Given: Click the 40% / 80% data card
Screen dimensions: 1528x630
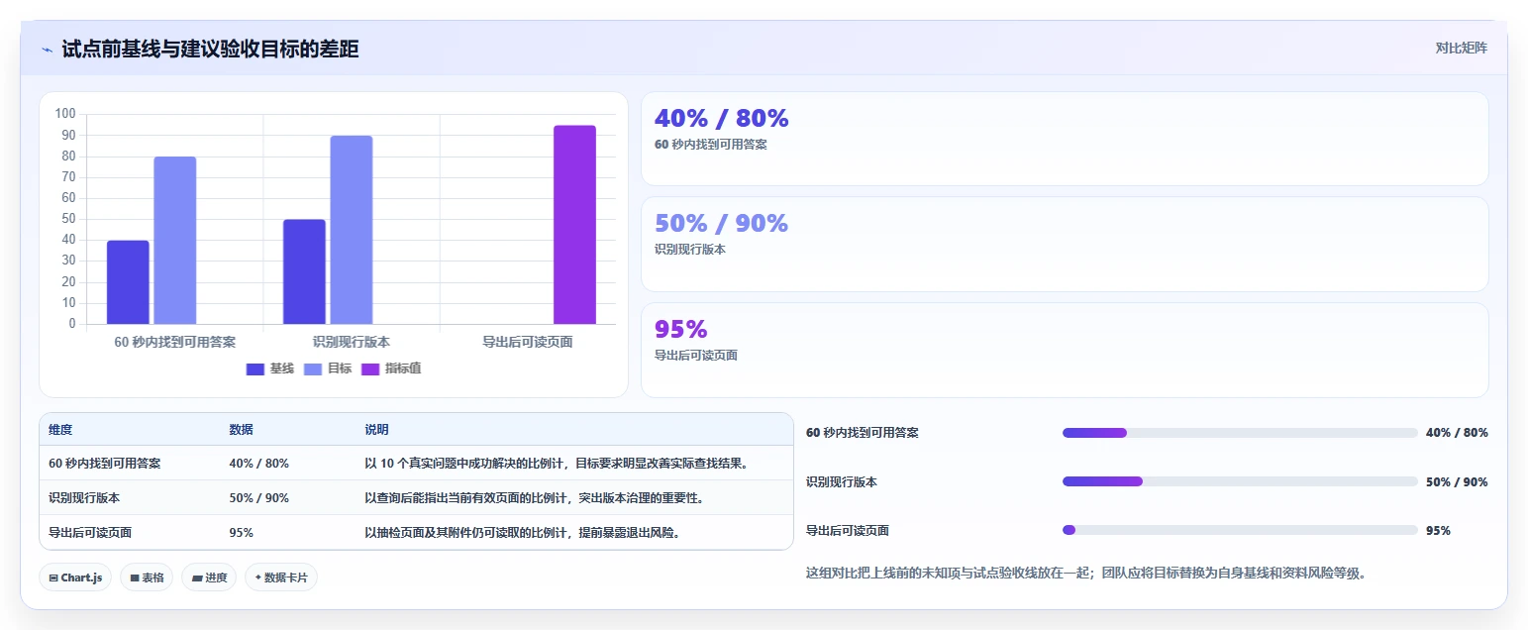Looking at the screenshot, I should click(1065, 139).
